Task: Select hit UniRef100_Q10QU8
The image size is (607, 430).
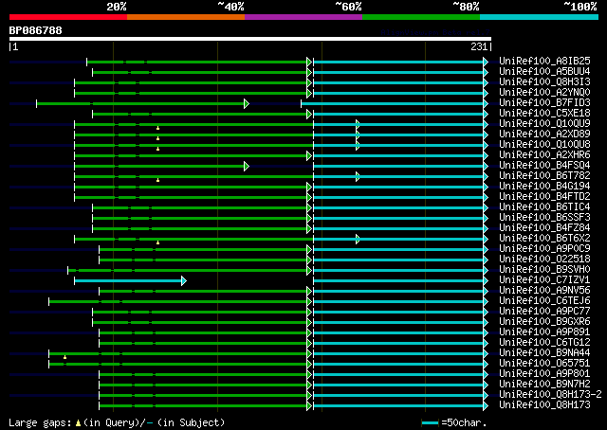Action: click(x=544, y=145)
